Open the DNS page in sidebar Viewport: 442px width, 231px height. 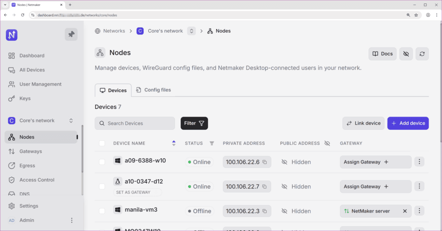[x=19, y=194]
